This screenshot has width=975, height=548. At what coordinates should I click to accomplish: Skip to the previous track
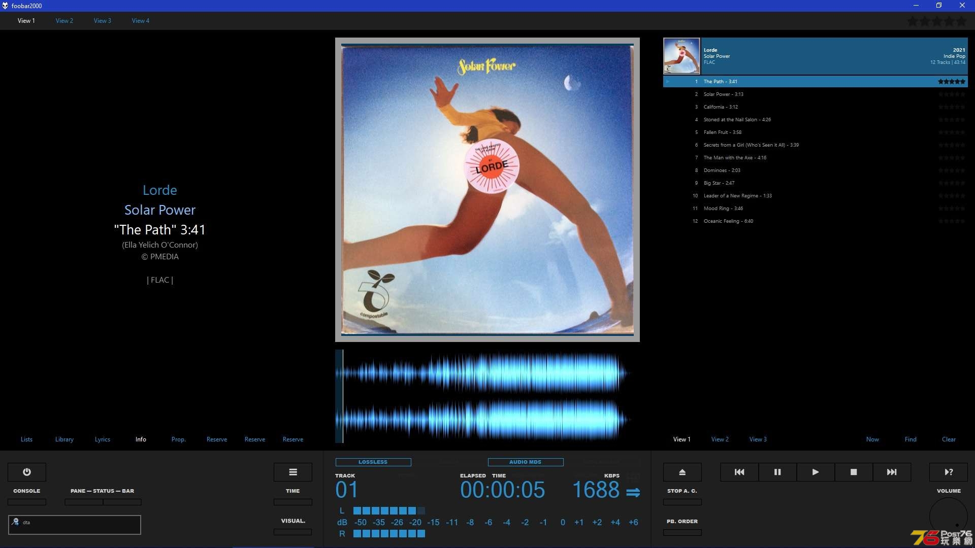click(x=739, y=472)
